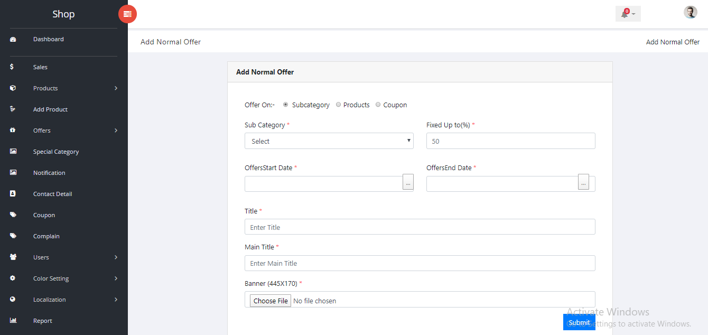The width and height of the screenshot is (708, 335).
Task: Open Special Category in the sidebar
Action: click(56, 152)
